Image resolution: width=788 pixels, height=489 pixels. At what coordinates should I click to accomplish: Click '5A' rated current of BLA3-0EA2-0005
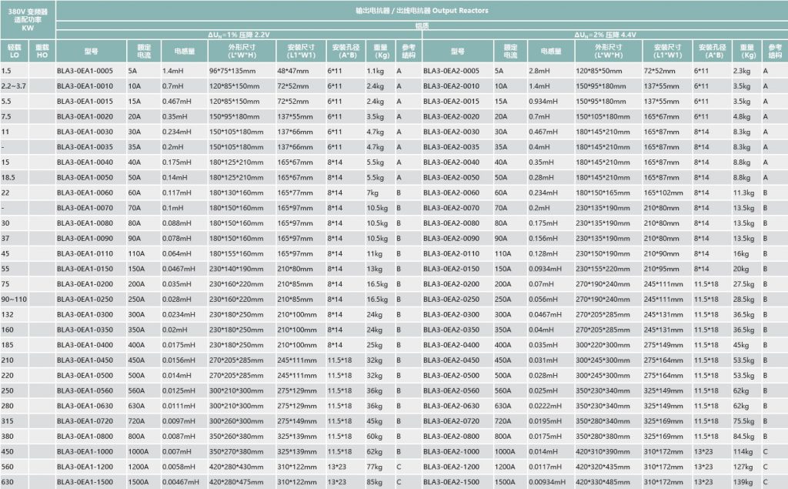point(499,71)
